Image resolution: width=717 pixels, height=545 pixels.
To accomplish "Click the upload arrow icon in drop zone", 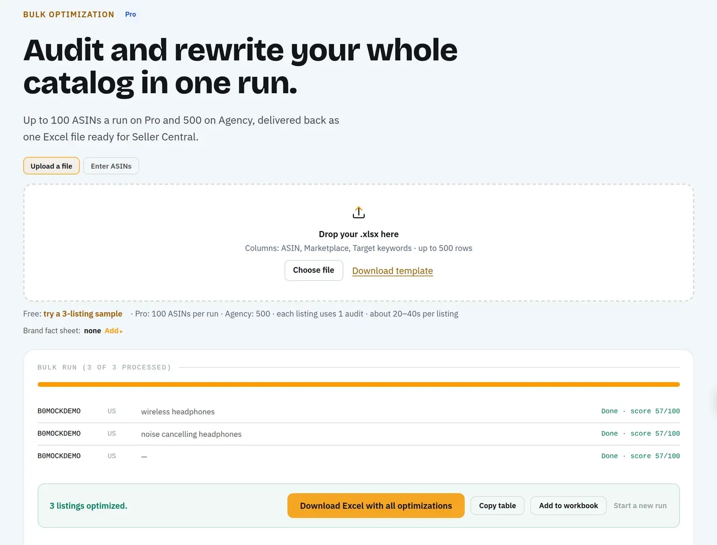I will (x=358, y=213).
